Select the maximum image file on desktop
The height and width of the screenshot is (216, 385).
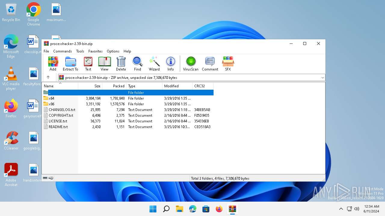[x=56, y=13]
